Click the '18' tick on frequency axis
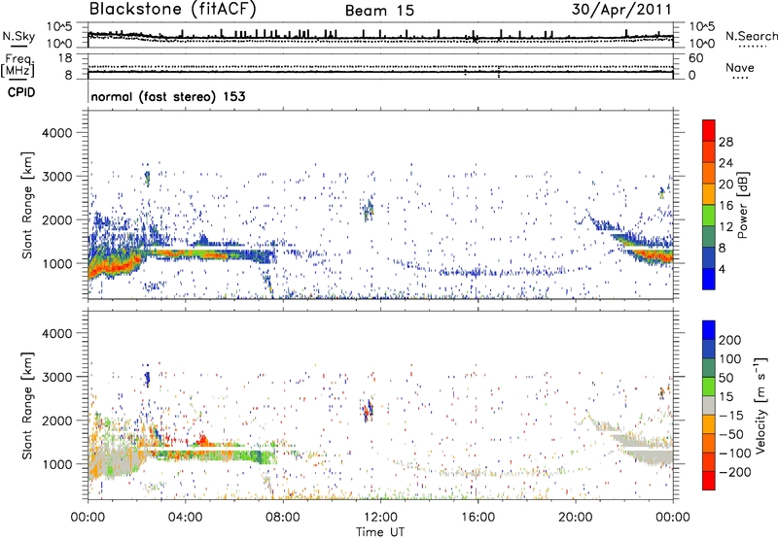Screen dimensions: 778x538 pos(65,58)
